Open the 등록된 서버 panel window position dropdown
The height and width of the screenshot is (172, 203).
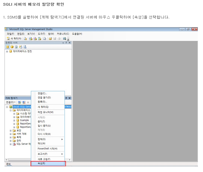(63, 43)
